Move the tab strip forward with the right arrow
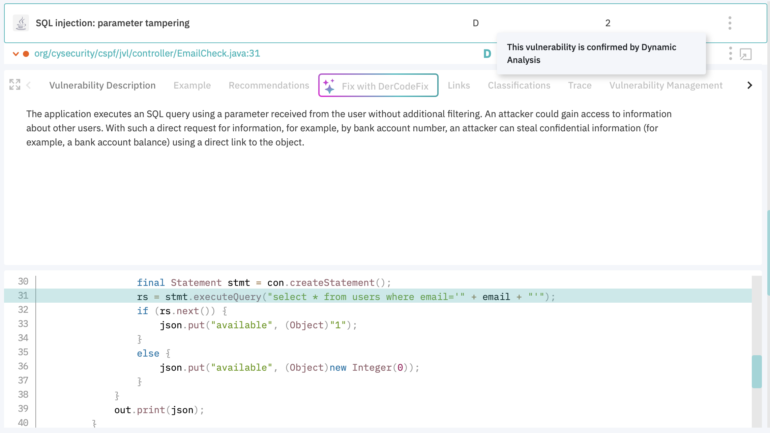This screenshot has width=770, height=433. [749, 85]
